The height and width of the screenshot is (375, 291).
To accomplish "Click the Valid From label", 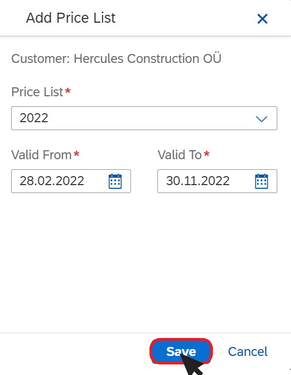I will pyautogui.click(x=41, y=155).
